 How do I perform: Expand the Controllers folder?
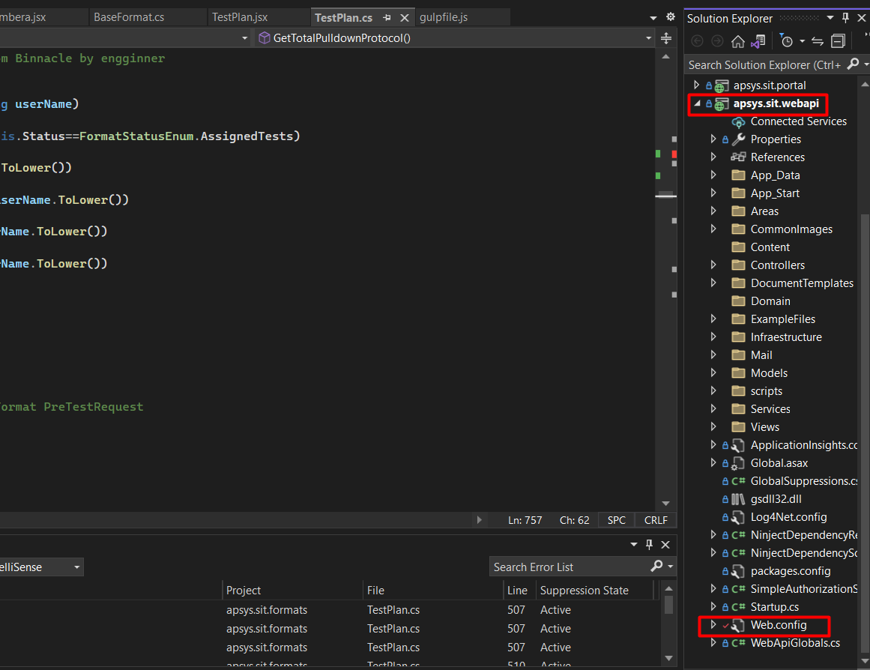(x=713, y=265)
